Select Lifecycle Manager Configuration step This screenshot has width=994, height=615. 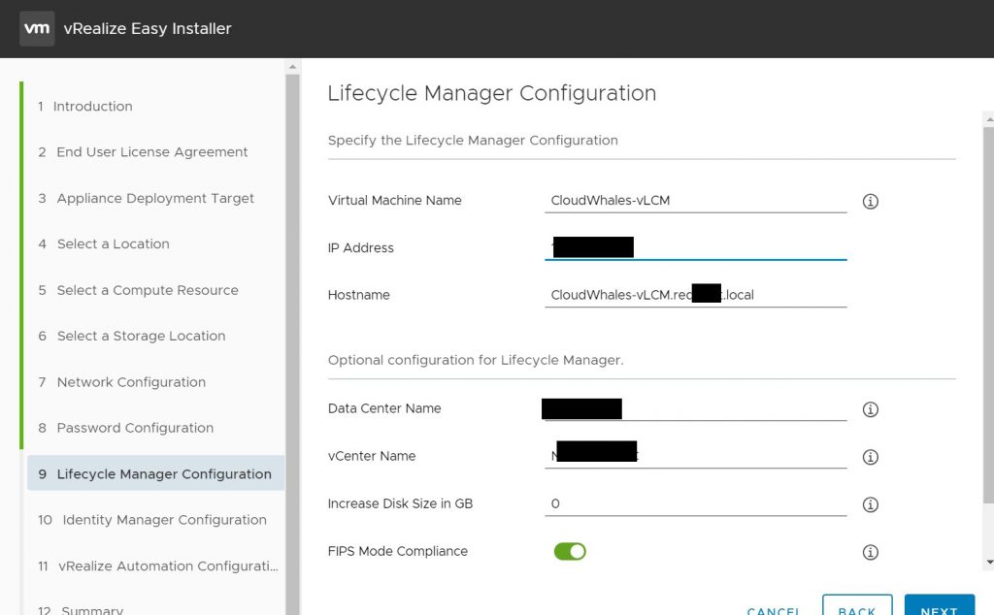[x=155, y=473]
